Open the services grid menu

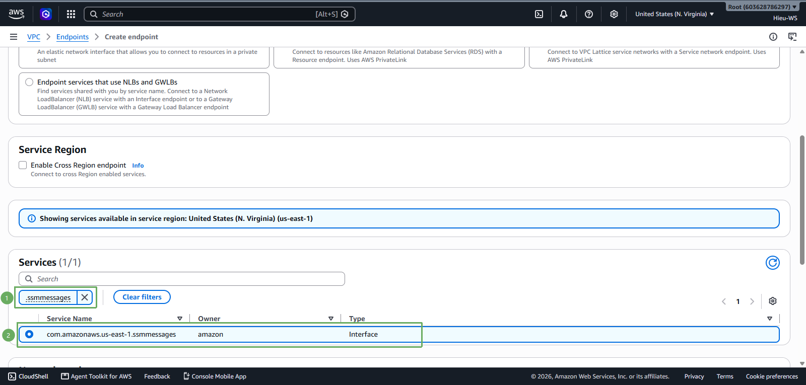[71, 14]
